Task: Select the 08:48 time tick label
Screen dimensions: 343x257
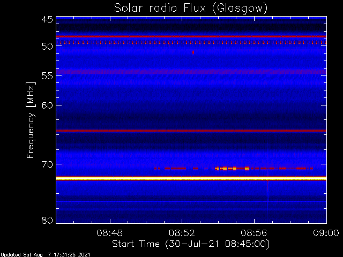Action: pyautogui.click(x=110, y=233)
